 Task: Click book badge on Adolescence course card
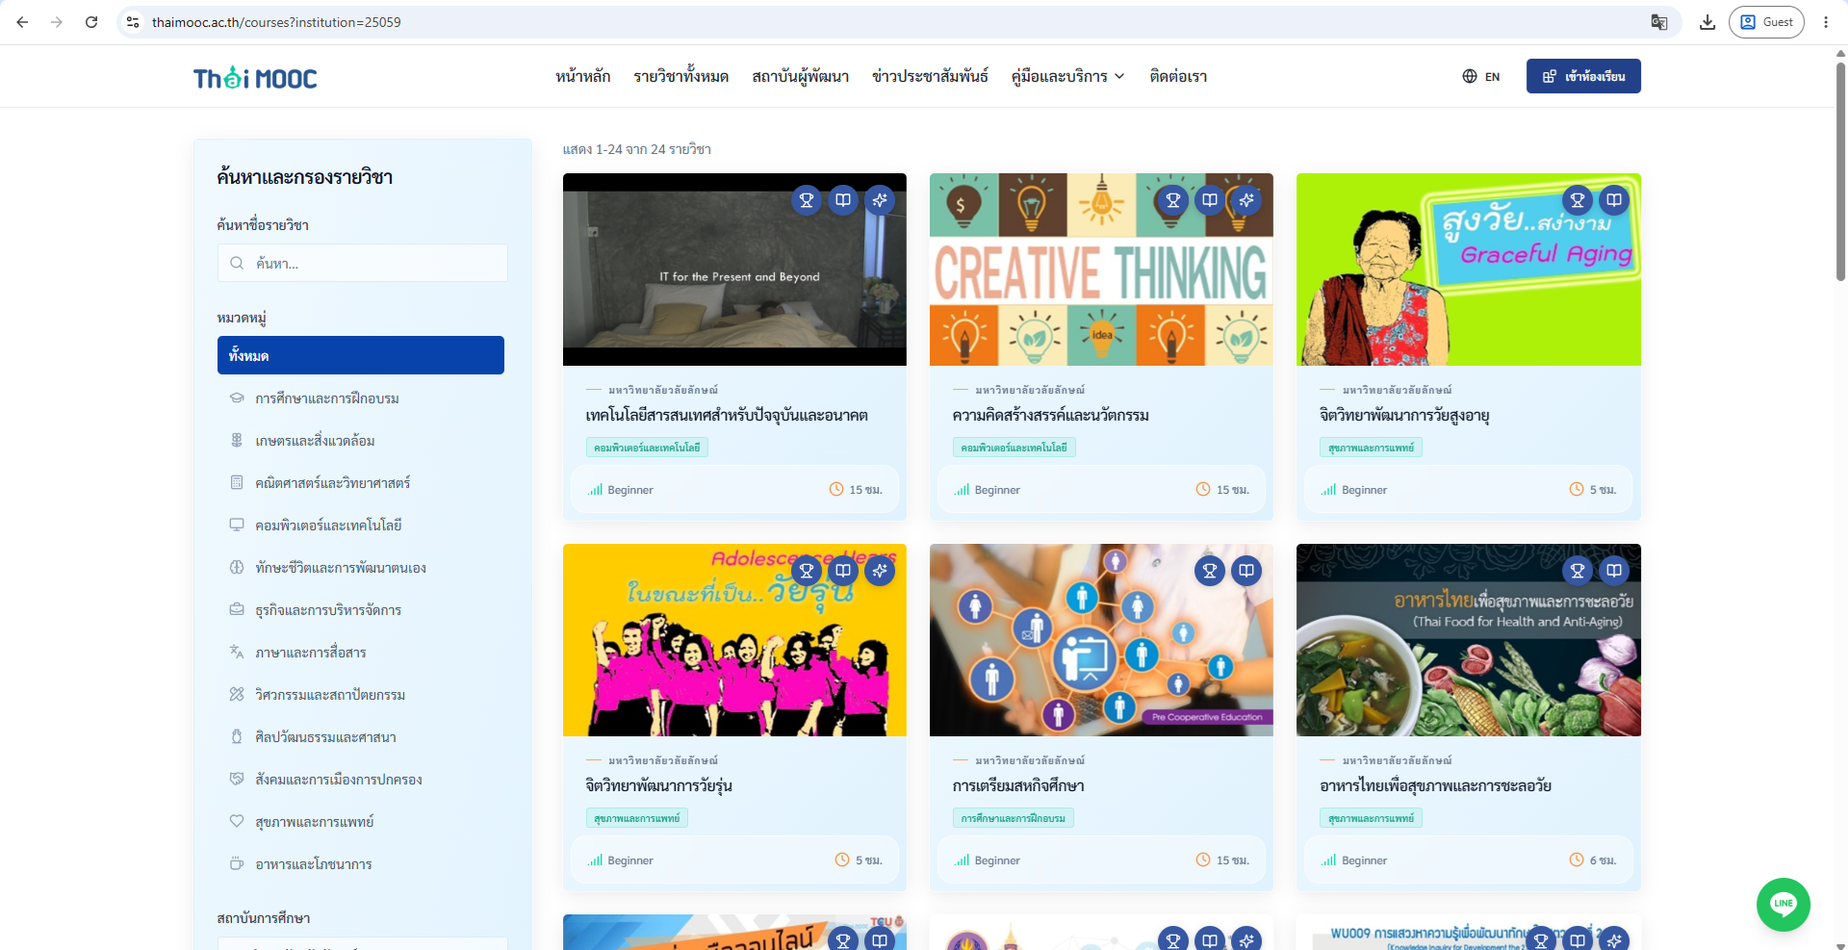pyautogui.click(x=843, y=571)
